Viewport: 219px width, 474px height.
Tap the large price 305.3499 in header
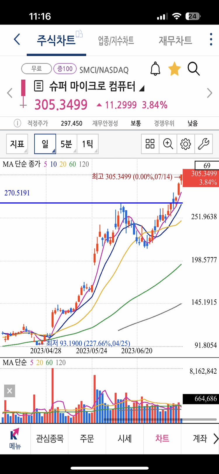coord(61,105)
